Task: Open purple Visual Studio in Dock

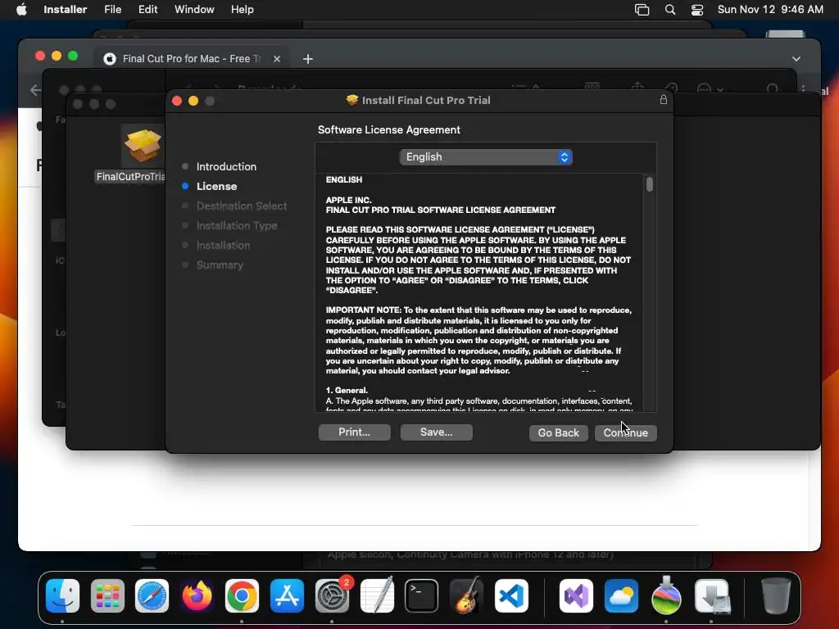Action: pos(576,595)
